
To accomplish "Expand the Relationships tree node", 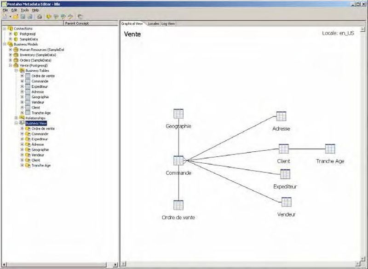I will pos(16,118).
